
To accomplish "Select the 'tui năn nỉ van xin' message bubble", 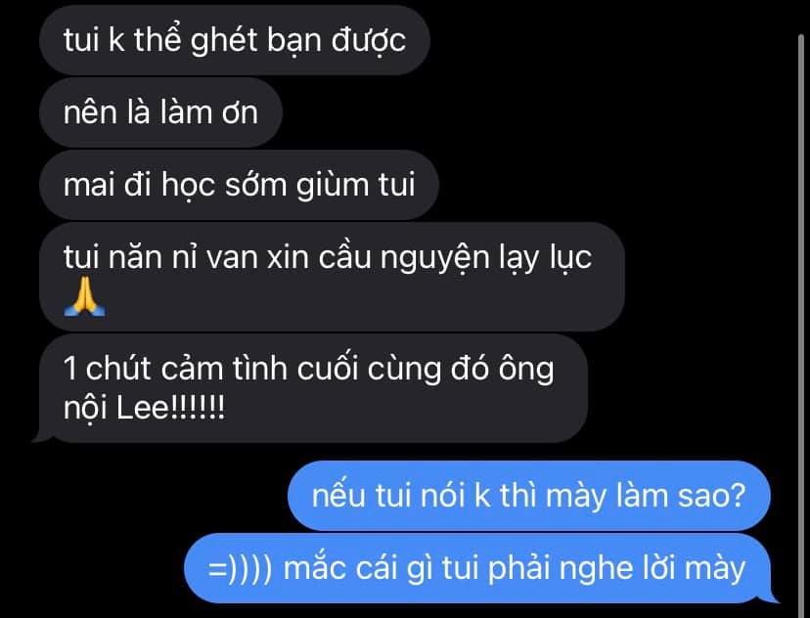I will (x=332, y=277).
